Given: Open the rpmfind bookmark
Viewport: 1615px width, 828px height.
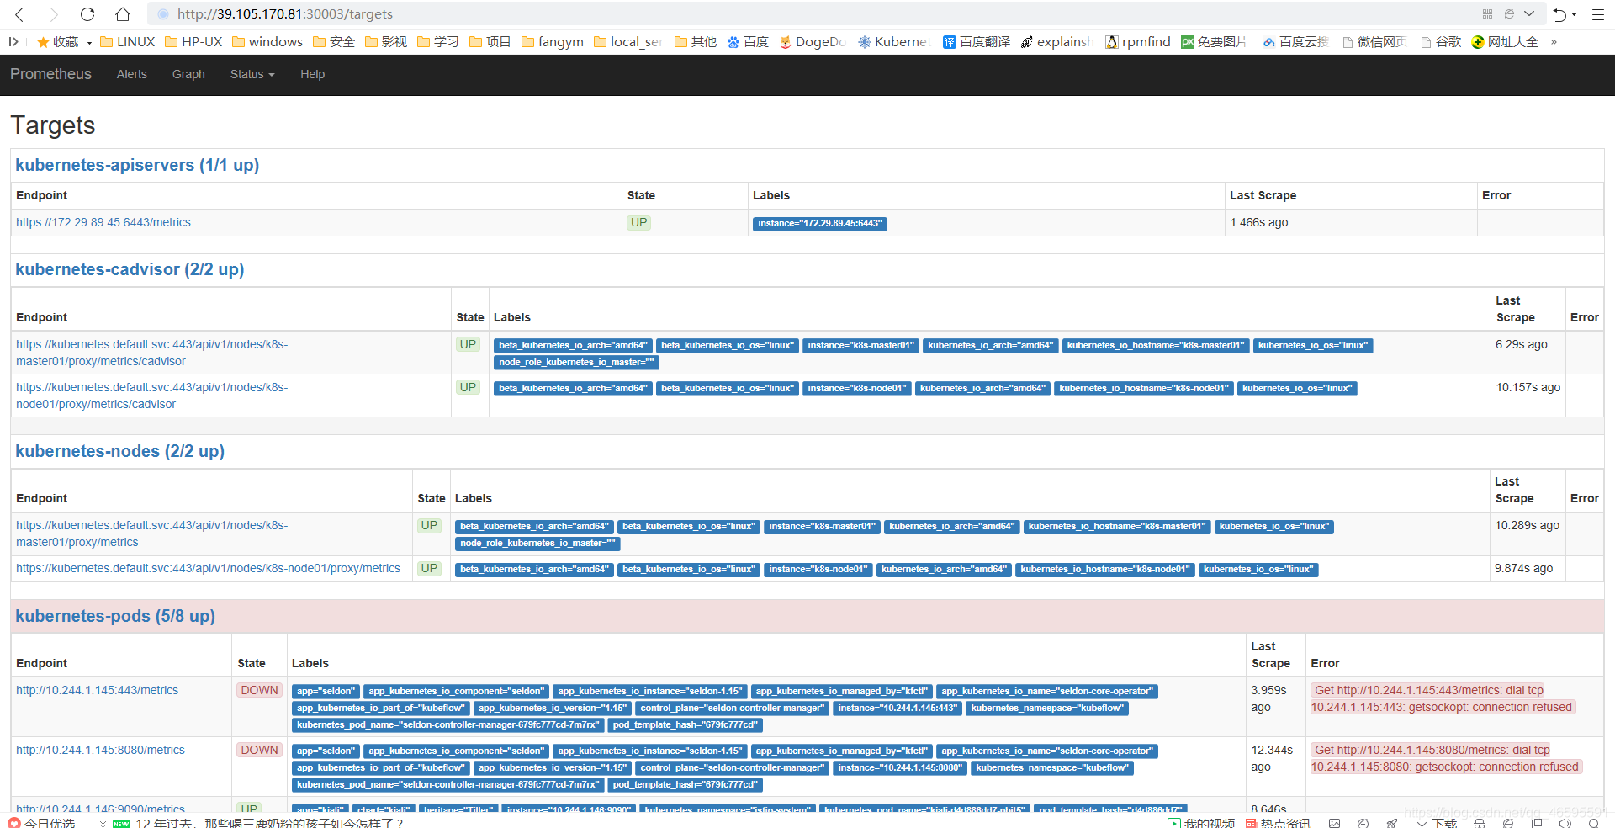Looking at the screenshot, I should click(1138, 41).
